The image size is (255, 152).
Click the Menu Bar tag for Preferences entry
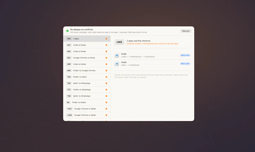(x=185, y=55)
